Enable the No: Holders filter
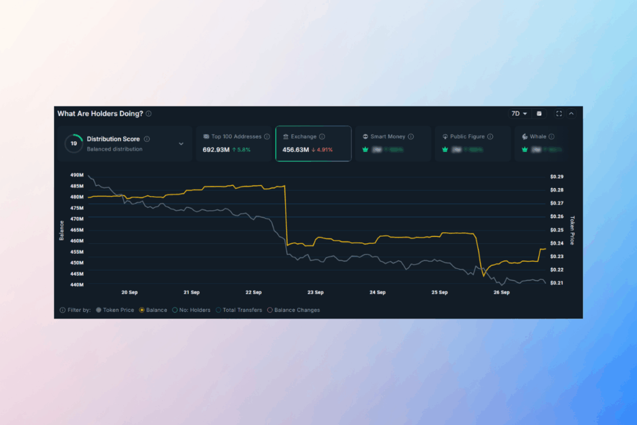This screenshot has width=637, height=425. click(175, 310)
